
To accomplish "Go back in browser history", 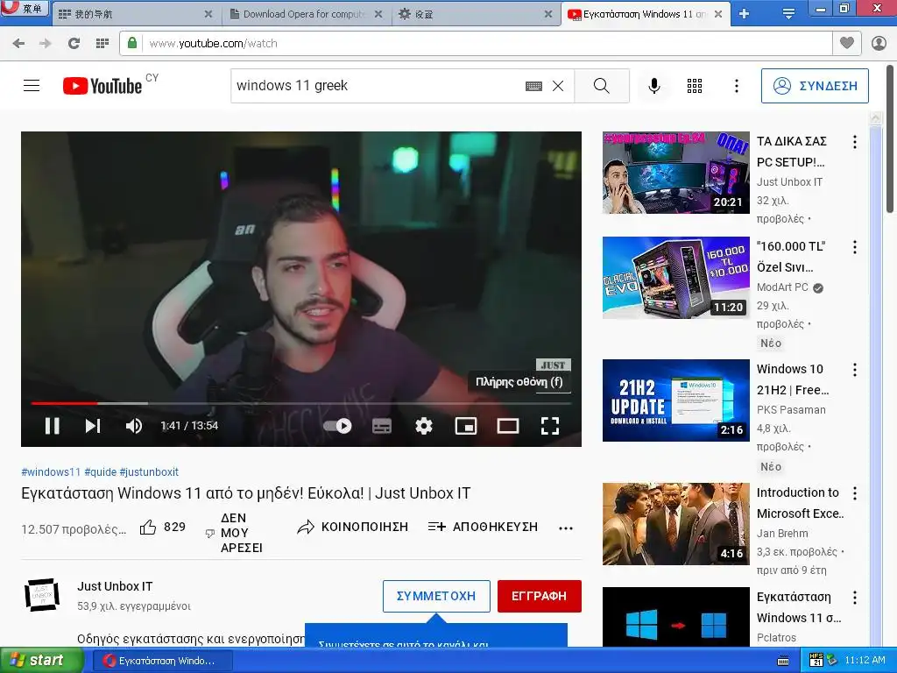I will tap(18, 44).
